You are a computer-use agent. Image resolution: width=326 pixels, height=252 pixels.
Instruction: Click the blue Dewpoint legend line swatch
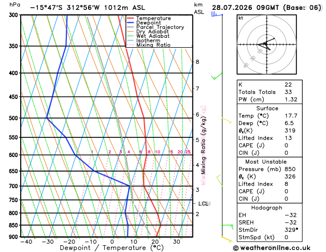(x=131, y=23)
